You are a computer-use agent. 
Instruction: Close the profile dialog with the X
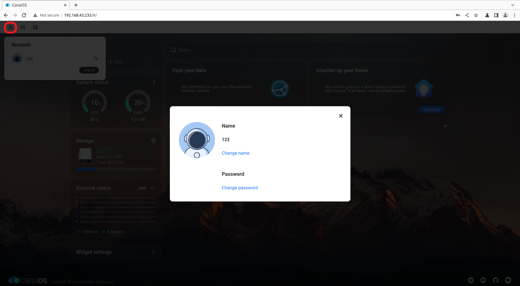point(341,116)
